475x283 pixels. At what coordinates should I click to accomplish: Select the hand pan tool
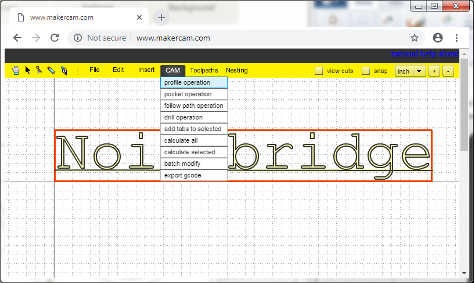[16, 70]
